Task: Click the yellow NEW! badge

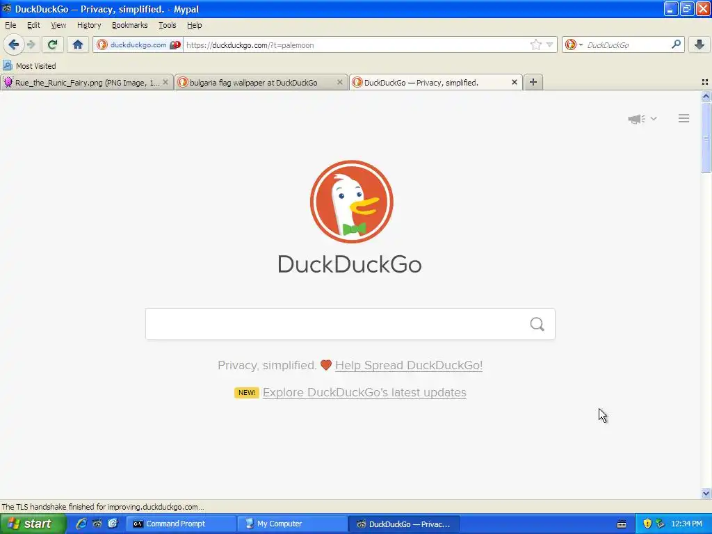Action: [247, 392]
